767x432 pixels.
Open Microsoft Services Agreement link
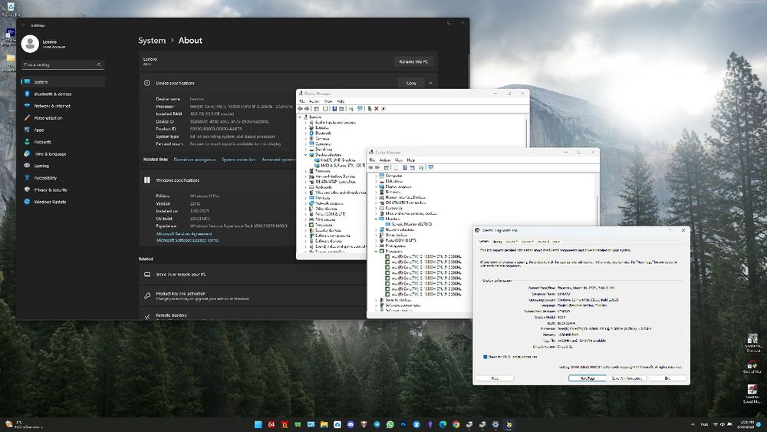point(184,234)
